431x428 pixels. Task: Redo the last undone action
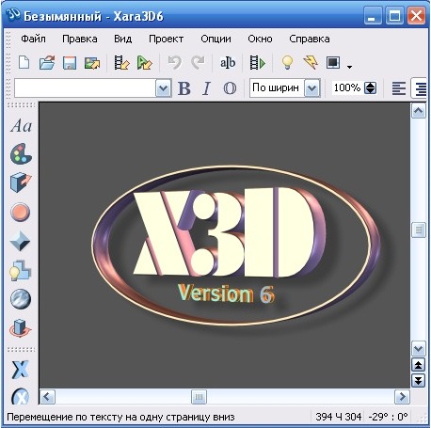click(x=198, y=62)
